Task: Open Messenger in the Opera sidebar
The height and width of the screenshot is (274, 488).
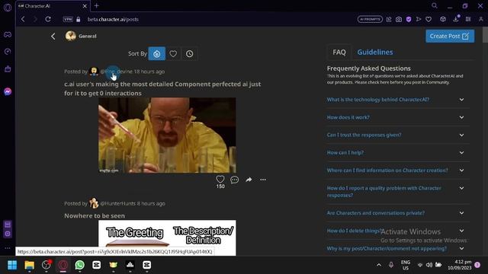Action: 8,91
